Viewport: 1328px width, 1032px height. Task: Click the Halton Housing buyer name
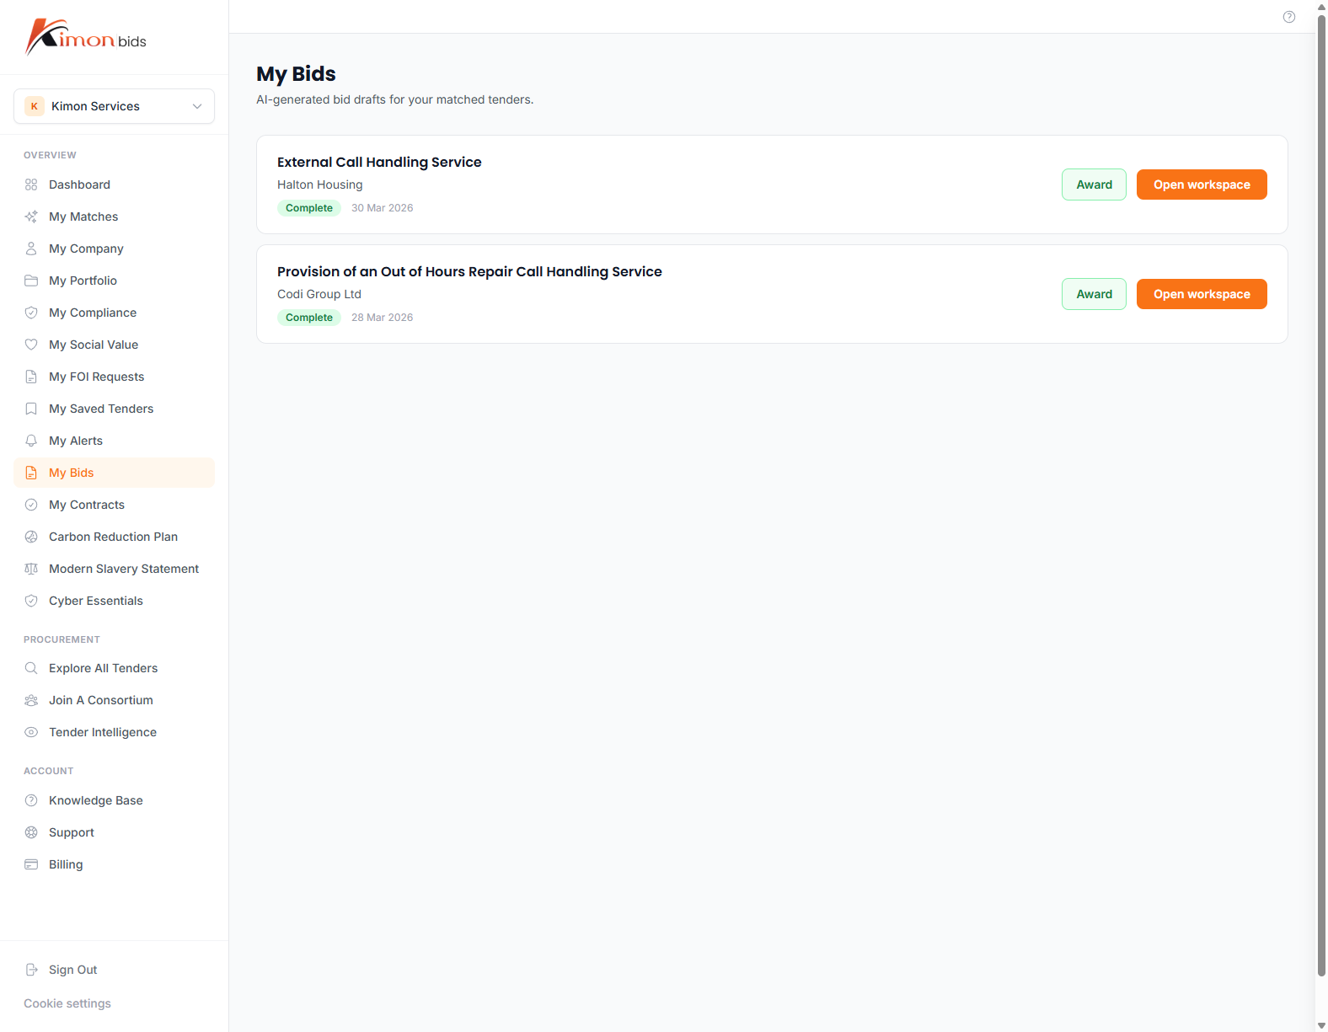pyautogui.click(x=320, y=184)
